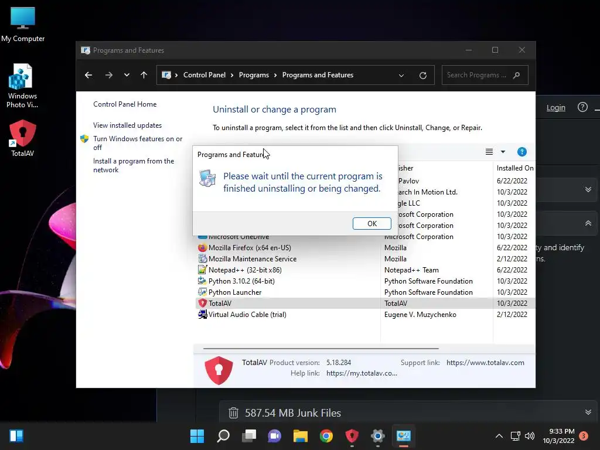600x450 pixels.
Task: Select Notepad++ (32-bit x86) entry
Action: (365, 270)
